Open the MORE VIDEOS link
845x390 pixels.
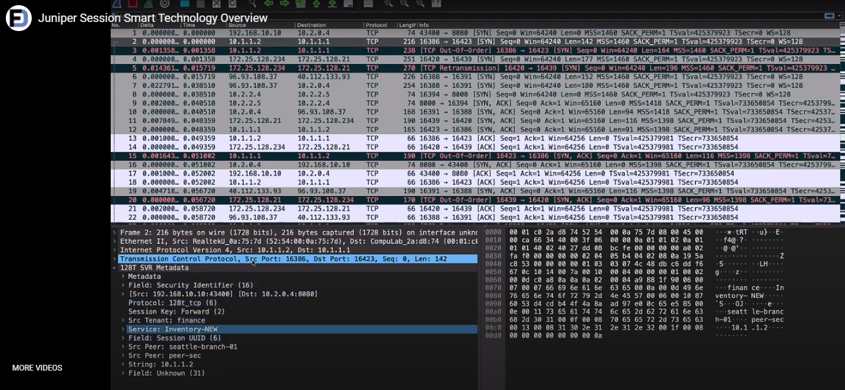36,367
